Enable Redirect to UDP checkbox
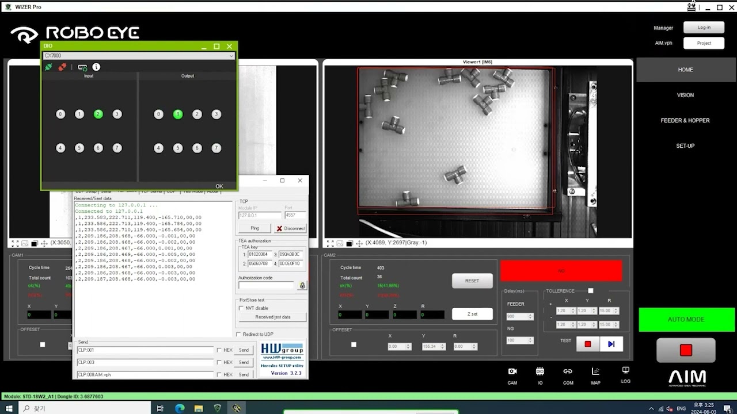Viewport: 737px width, 414px height. pyautogui.click(x=239, y=334)
